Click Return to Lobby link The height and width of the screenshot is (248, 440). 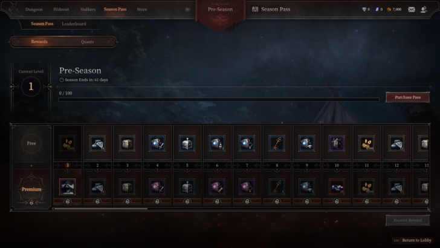coord(416,240)
